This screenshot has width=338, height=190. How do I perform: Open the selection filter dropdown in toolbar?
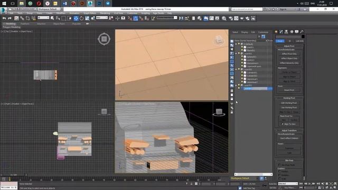tap(43, 17)
